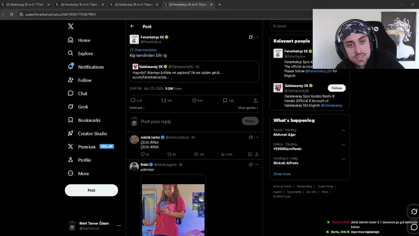The width and height of the screenshot is (419, 236).
Task: Share the mistik terim reply
Action: [x=257, y=154]
